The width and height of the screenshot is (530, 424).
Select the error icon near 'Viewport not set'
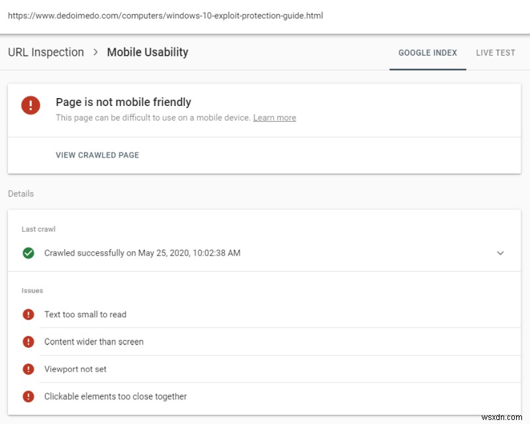pos(28,369)
